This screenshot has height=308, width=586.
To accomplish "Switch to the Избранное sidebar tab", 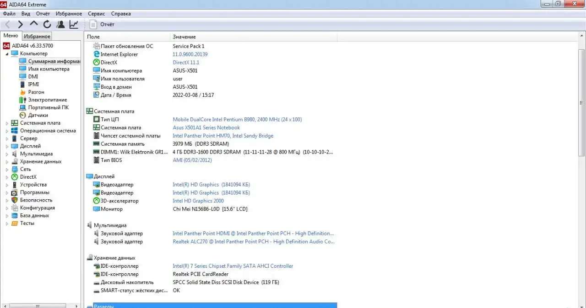I will (37, 36).
